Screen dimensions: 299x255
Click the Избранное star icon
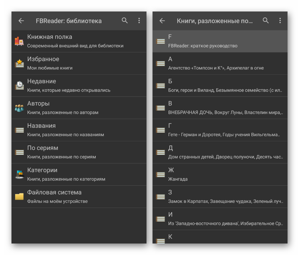click(x=19, y=64)
